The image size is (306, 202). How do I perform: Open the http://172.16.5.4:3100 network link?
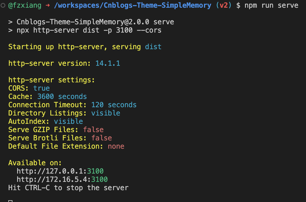pyautogui.click(x=62, y=179)
